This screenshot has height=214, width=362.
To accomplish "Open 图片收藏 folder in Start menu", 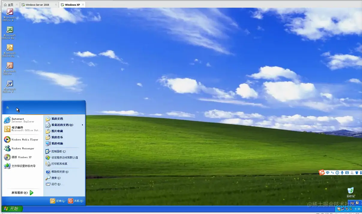I will click(64, 131).
